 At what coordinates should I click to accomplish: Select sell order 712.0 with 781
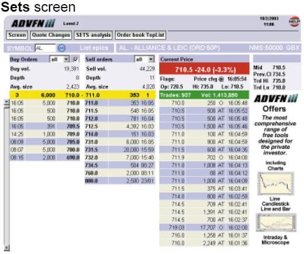[120, 119]
